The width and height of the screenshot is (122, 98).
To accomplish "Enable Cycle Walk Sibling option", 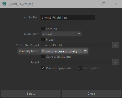I will tap(43, 57).
